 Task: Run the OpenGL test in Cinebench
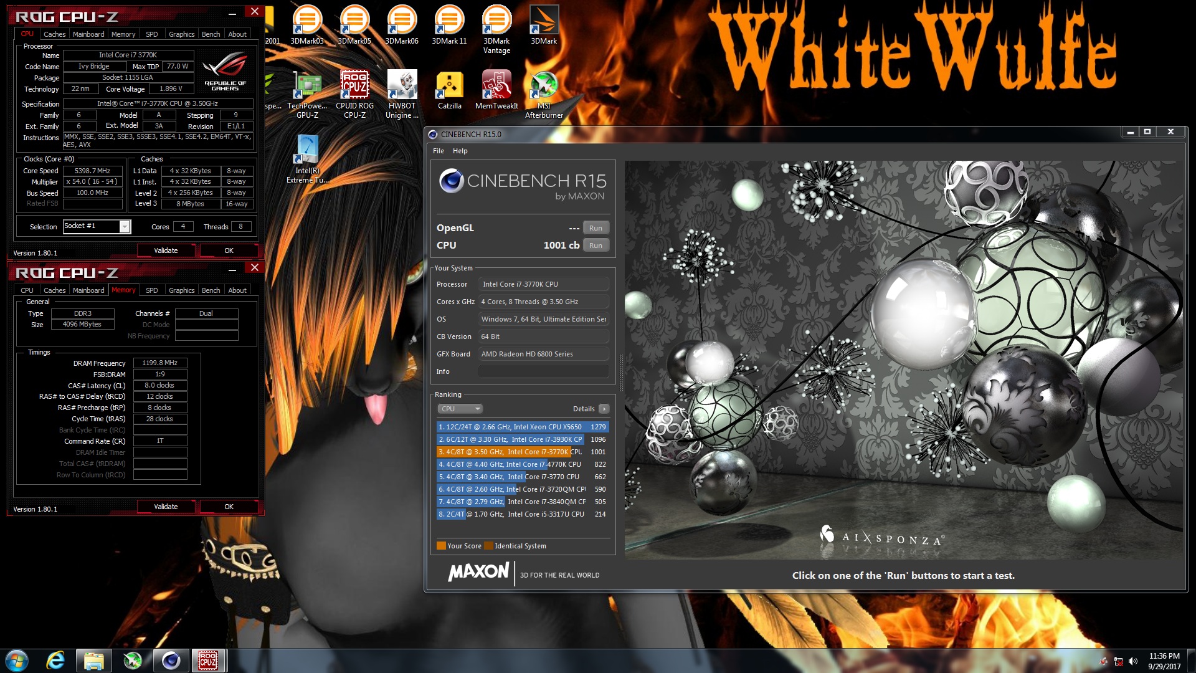tap(596, 228)
